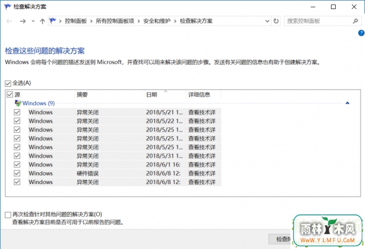Open 查看技术详 link for 2018/5/21
The width and height of the screenshot is (365, 249).
coord(202,112)
